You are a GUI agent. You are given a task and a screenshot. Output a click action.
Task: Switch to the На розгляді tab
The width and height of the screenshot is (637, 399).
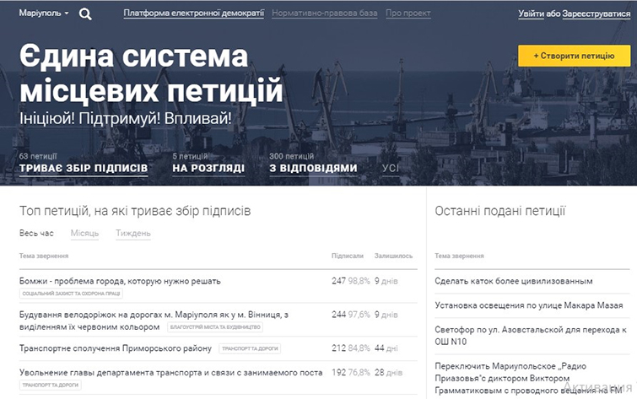point(208,168)
